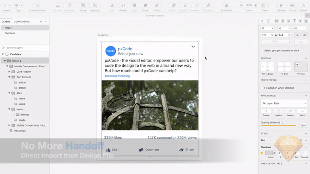Enable Fix position when scrolling
The height and width of the screenshot is (174, 310).
pos(262,88)
